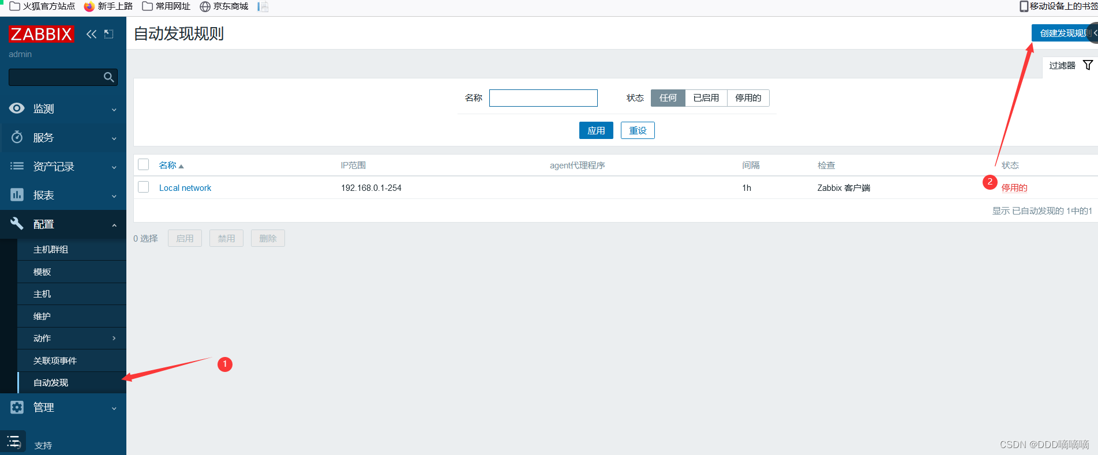Select the 停用的 status filter option

pos(748,98)
